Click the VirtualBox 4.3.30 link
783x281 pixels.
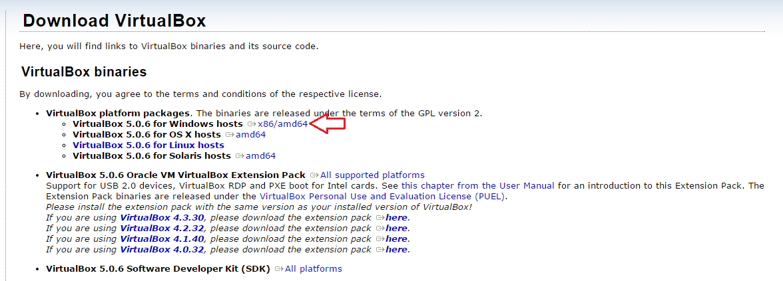click(163, 218)
